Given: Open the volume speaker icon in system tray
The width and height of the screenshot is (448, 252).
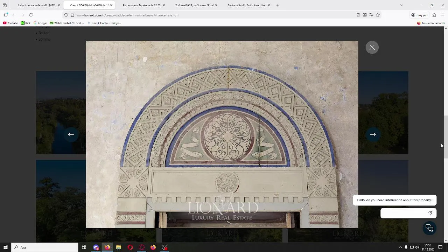Looking at the screenshot, I should pyautogui.click(x=418, y=247).
